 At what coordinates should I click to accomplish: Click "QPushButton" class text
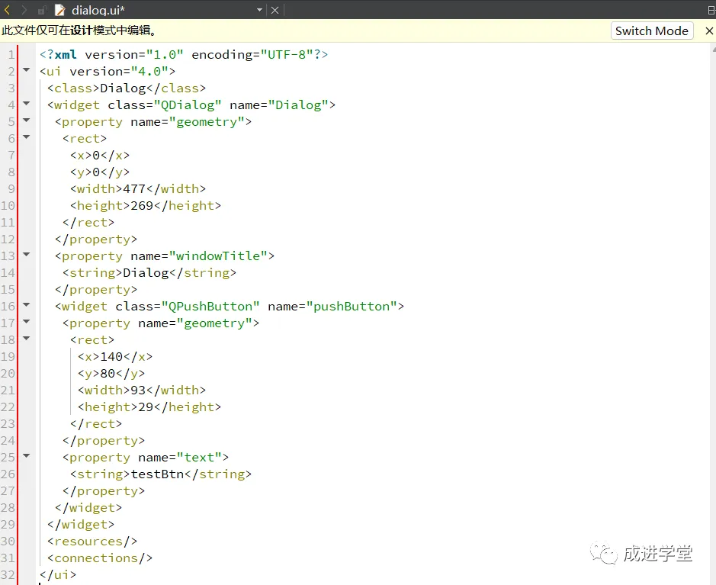point(210,307)
